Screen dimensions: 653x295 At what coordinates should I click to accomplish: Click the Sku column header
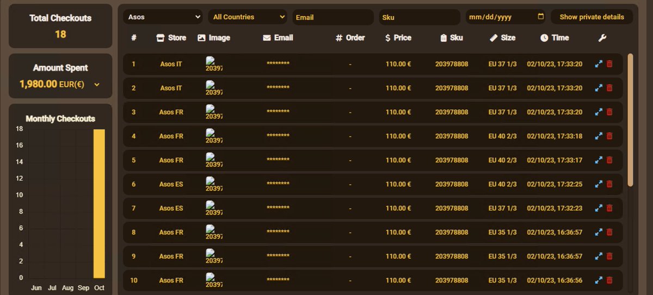click(x=451, y=37)
